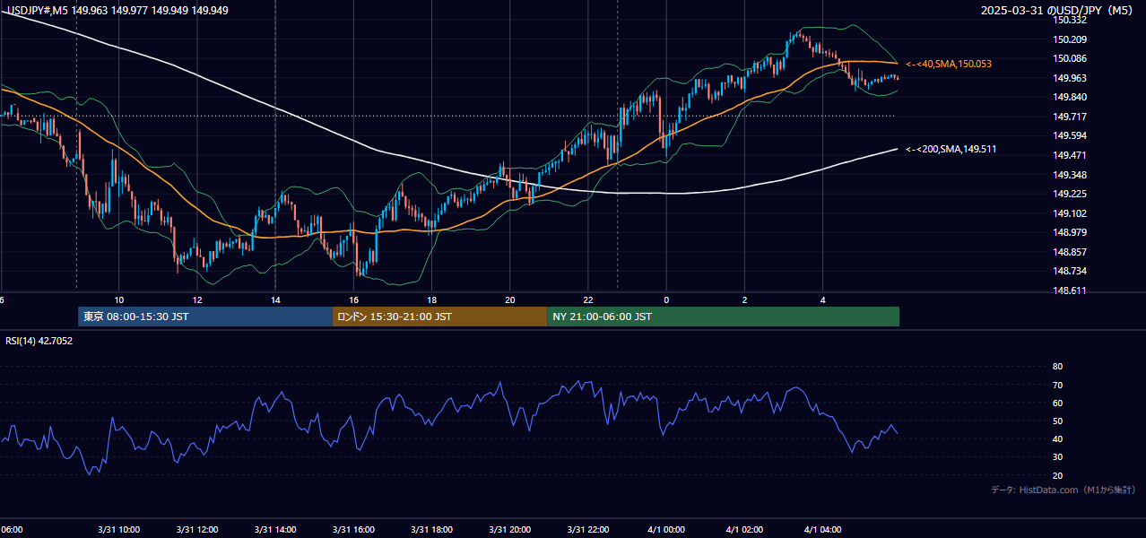Select the 200 SMA 149.511 white label
The image size is (1146, 538).
coord(951,149)
